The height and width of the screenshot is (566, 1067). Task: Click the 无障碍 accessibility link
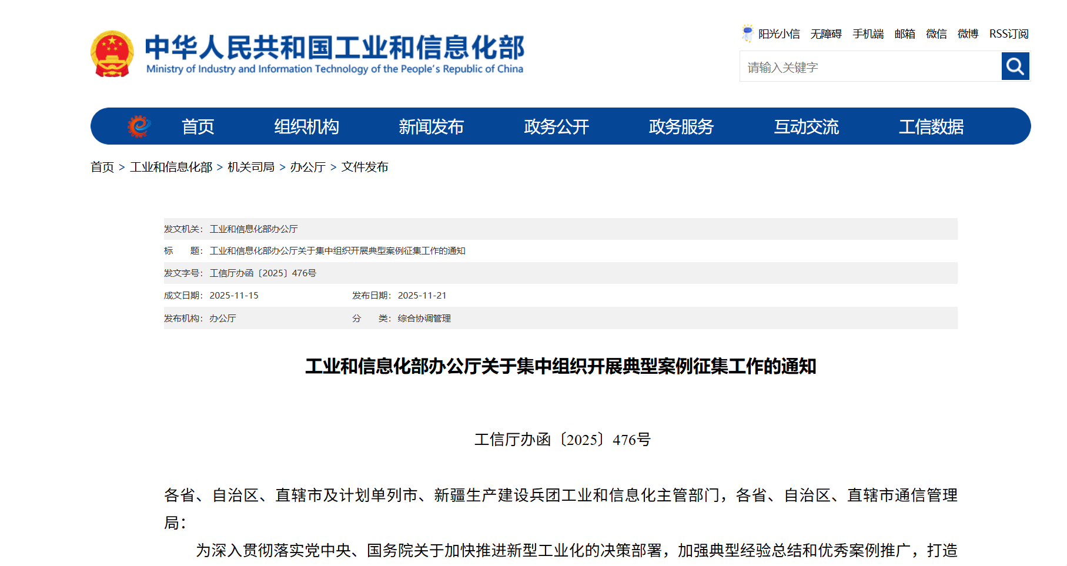pyautogui.click(x=826, y=34)
